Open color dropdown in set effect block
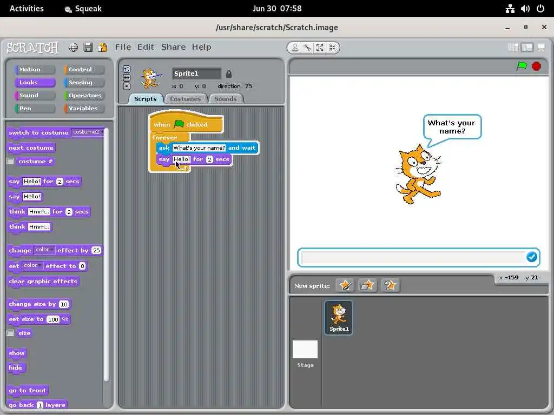Image resolution: width=554 pixels, height=415 pixels. 32,265
